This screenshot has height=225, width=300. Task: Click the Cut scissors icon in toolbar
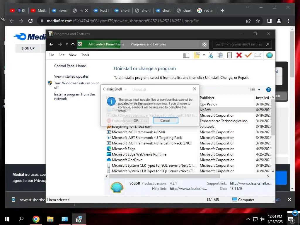pos(211,55)
